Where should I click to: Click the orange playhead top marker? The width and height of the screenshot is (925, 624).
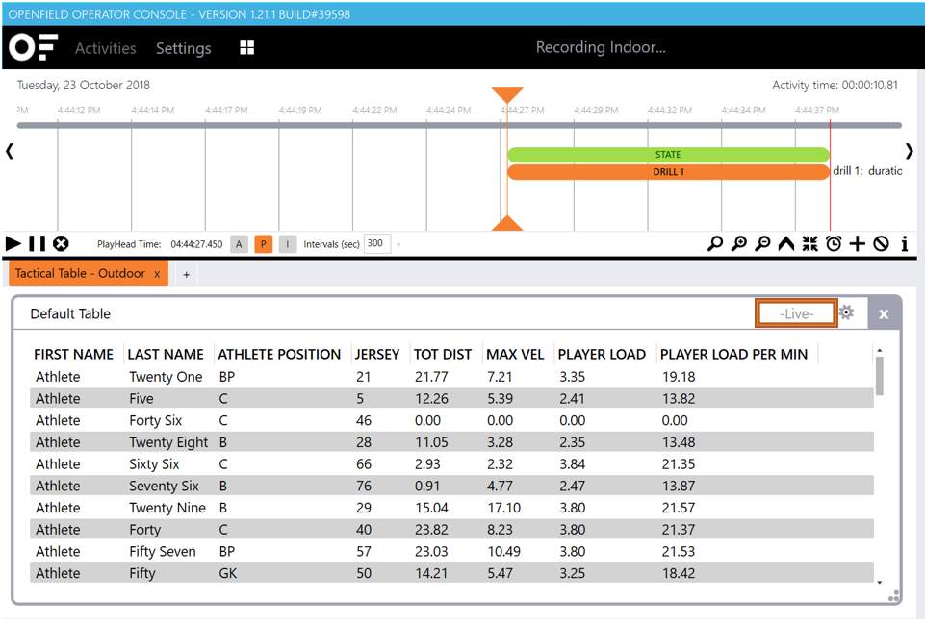507,95
